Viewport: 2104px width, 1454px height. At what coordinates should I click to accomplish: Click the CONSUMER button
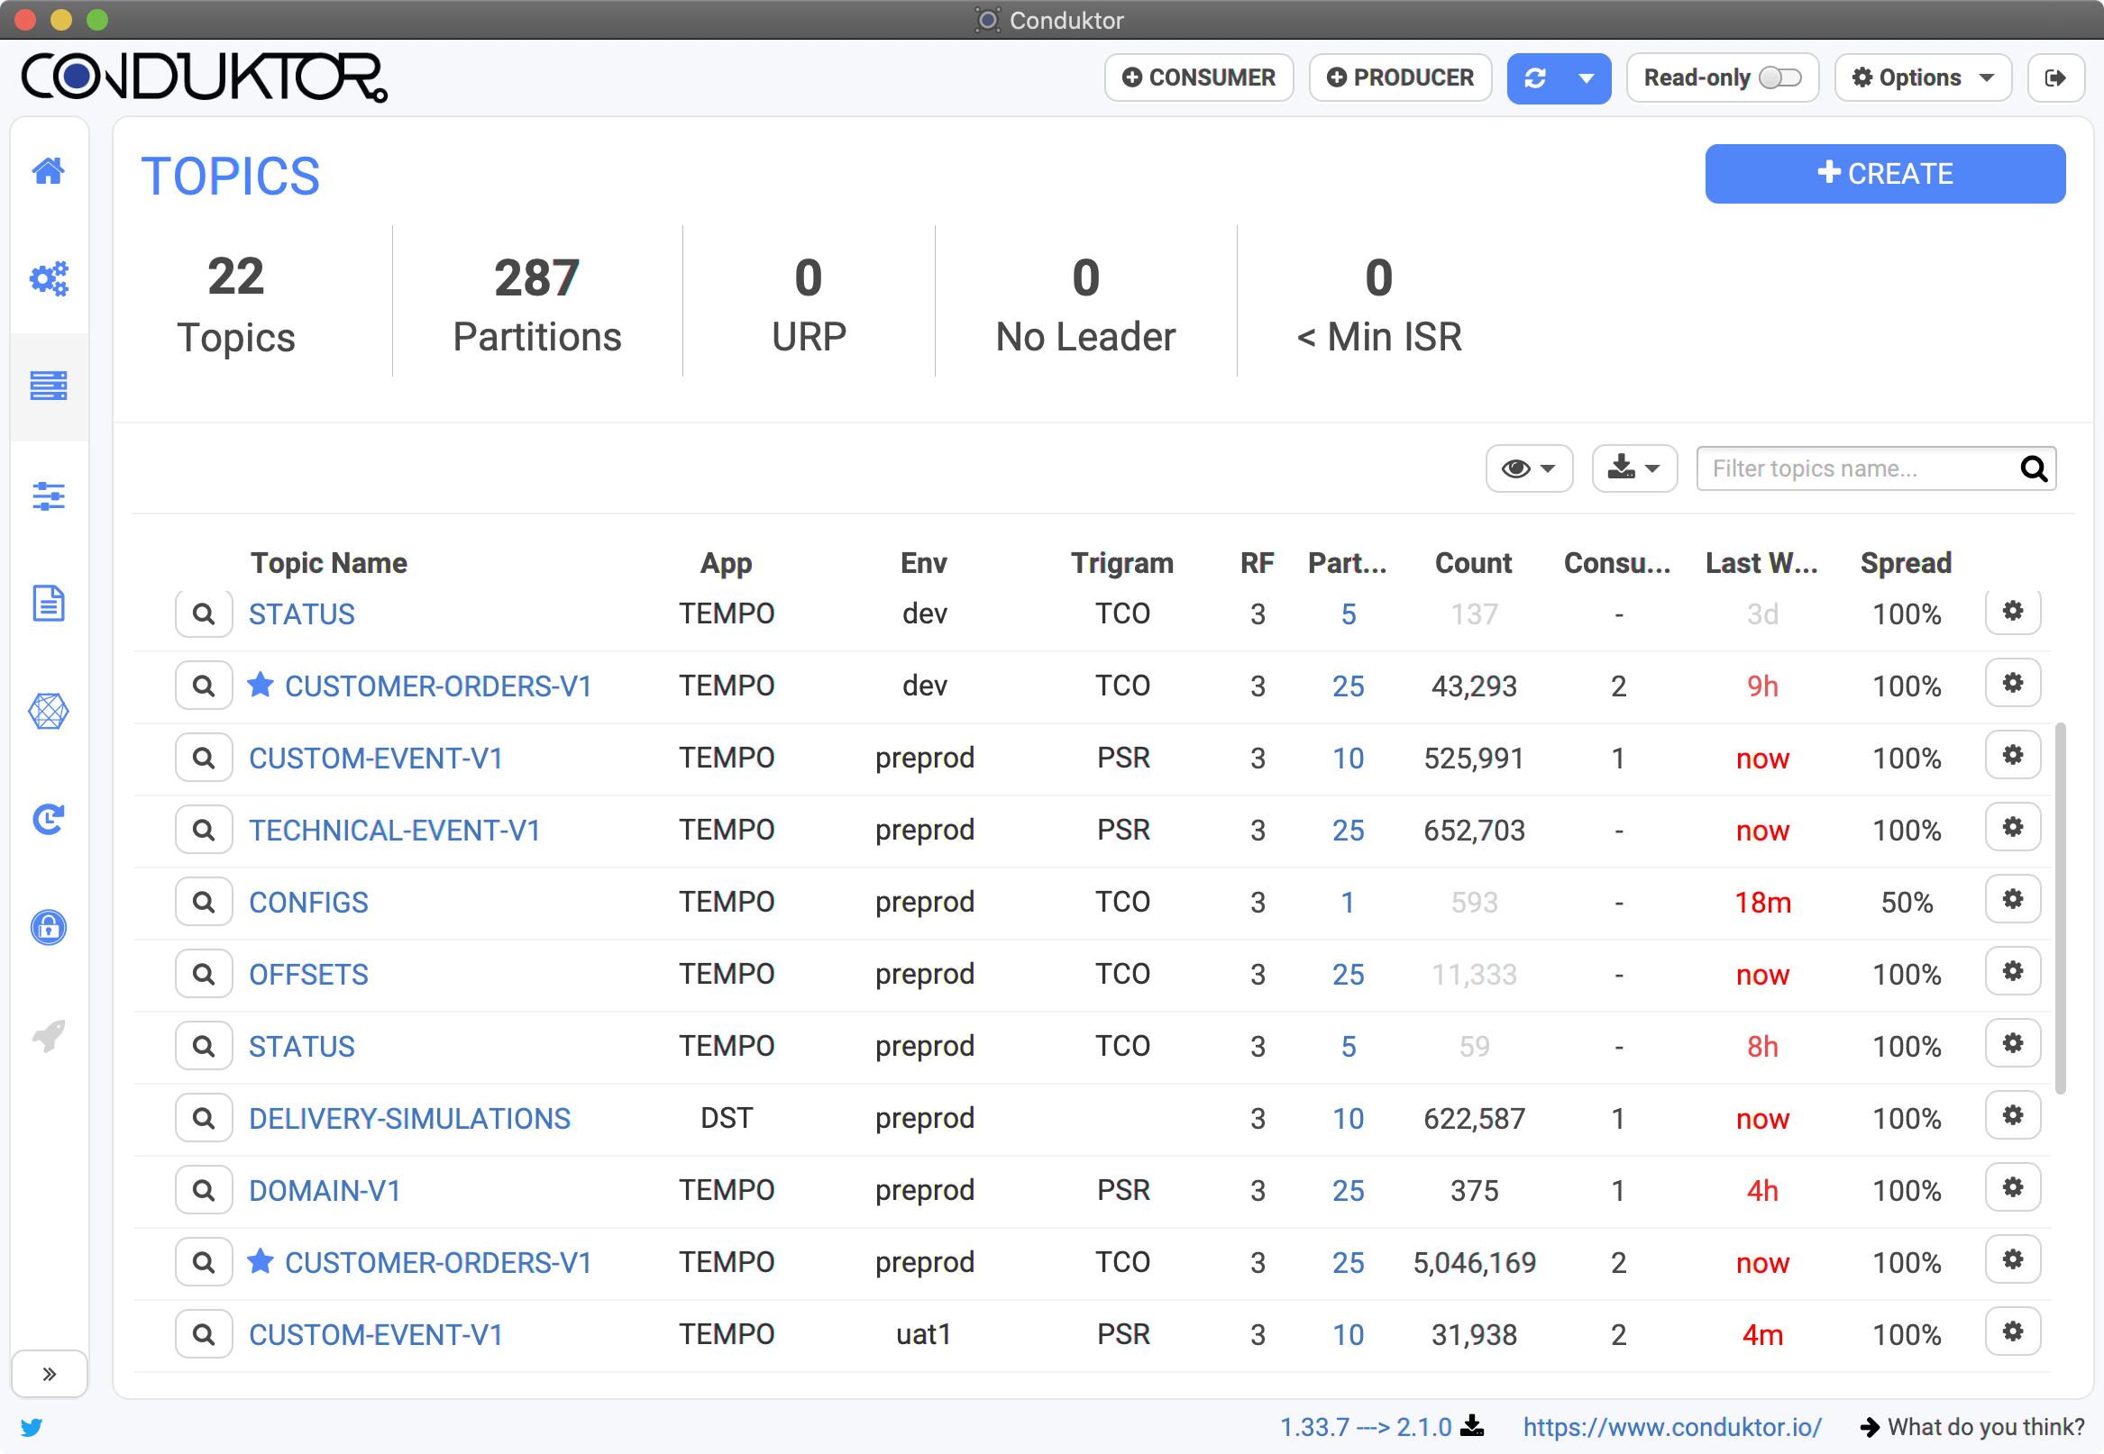click(x=1199, y=78)
